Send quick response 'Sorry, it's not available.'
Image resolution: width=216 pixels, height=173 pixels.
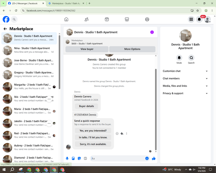93,144
